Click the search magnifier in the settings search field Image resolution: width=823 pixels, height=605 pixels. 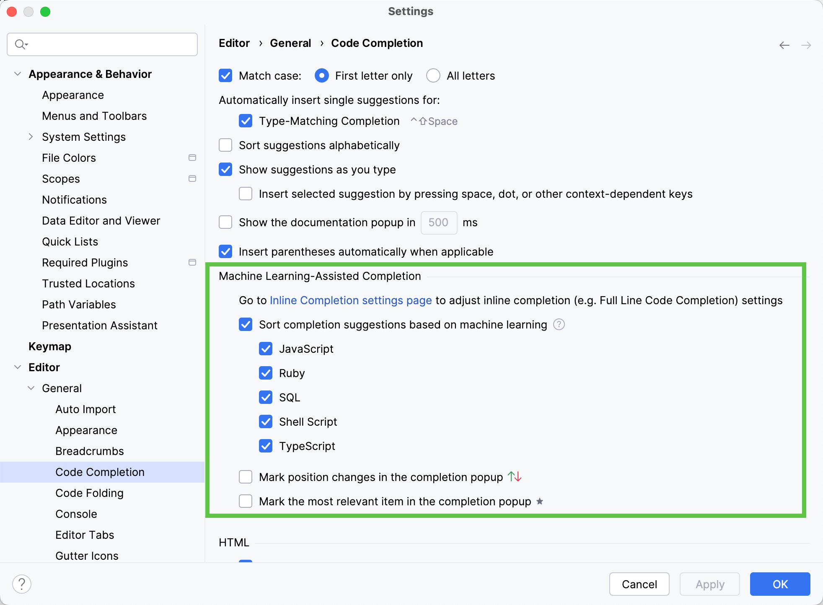coord(20,44)
